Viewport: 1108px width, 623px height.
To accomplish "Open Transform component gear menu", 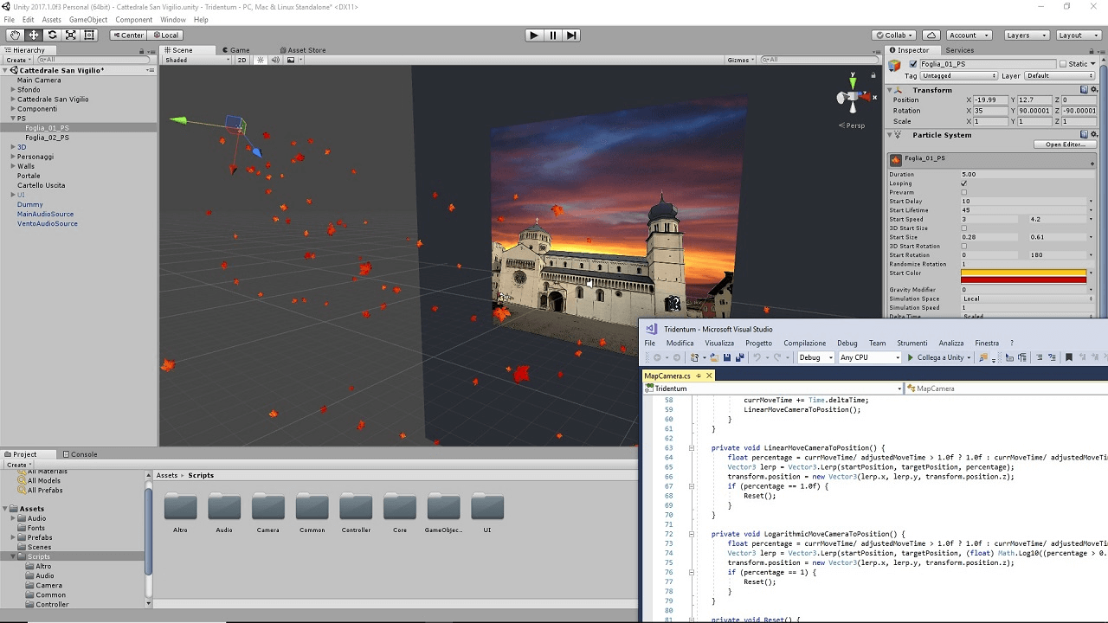I will pos(1094,90).
